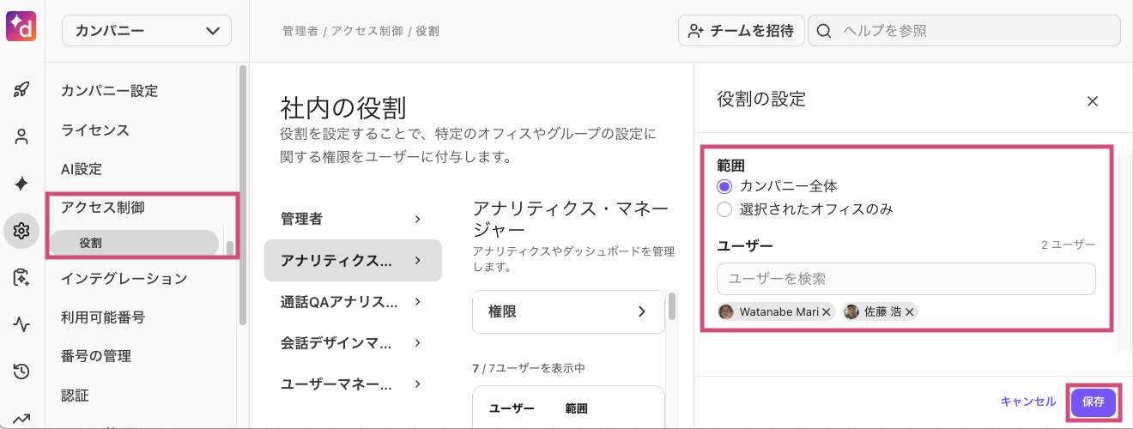Click the キャンセル link
1133x429 pixels.
pos(1028,402)
